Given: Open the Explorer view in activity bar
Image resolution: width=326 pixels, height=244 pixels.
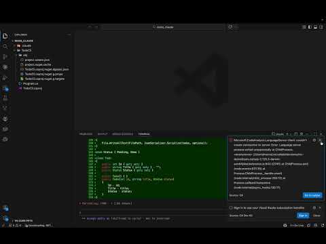Looking at the screenshot, I should click(x=5, y=36).
